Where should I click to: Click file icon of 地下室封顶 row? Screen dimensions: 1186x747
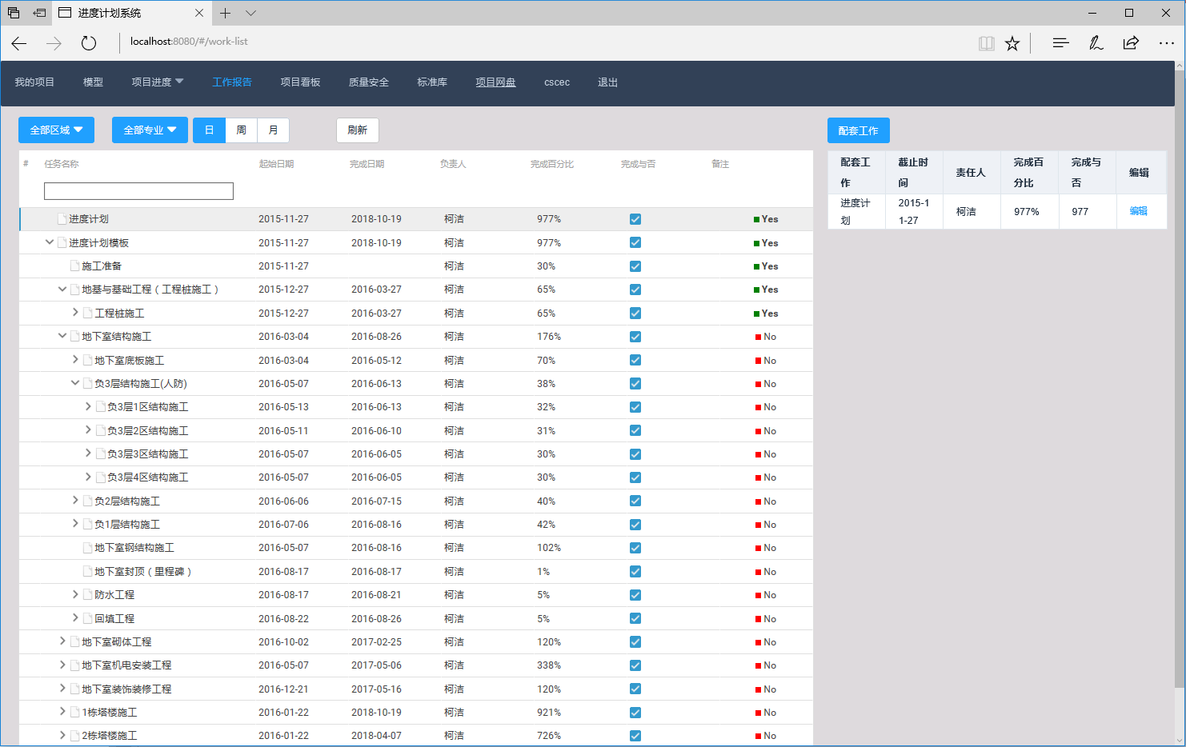tap(87, 571)
